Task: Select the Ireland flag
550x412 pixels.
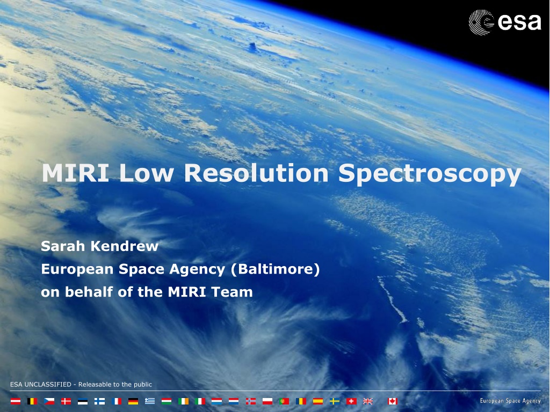Action: coord(184,401)
